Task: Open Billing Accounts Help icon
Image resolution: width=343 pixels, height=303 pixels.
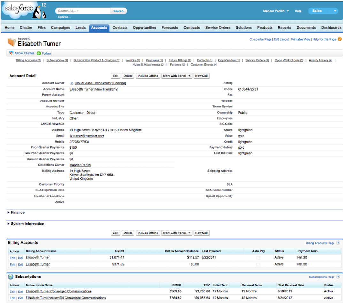Action: pos(339,243)
